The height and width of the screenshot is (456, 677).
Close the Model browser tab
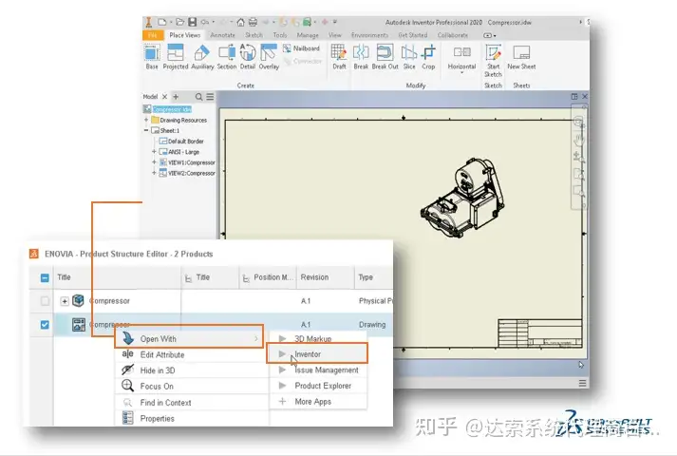point(164,97)
